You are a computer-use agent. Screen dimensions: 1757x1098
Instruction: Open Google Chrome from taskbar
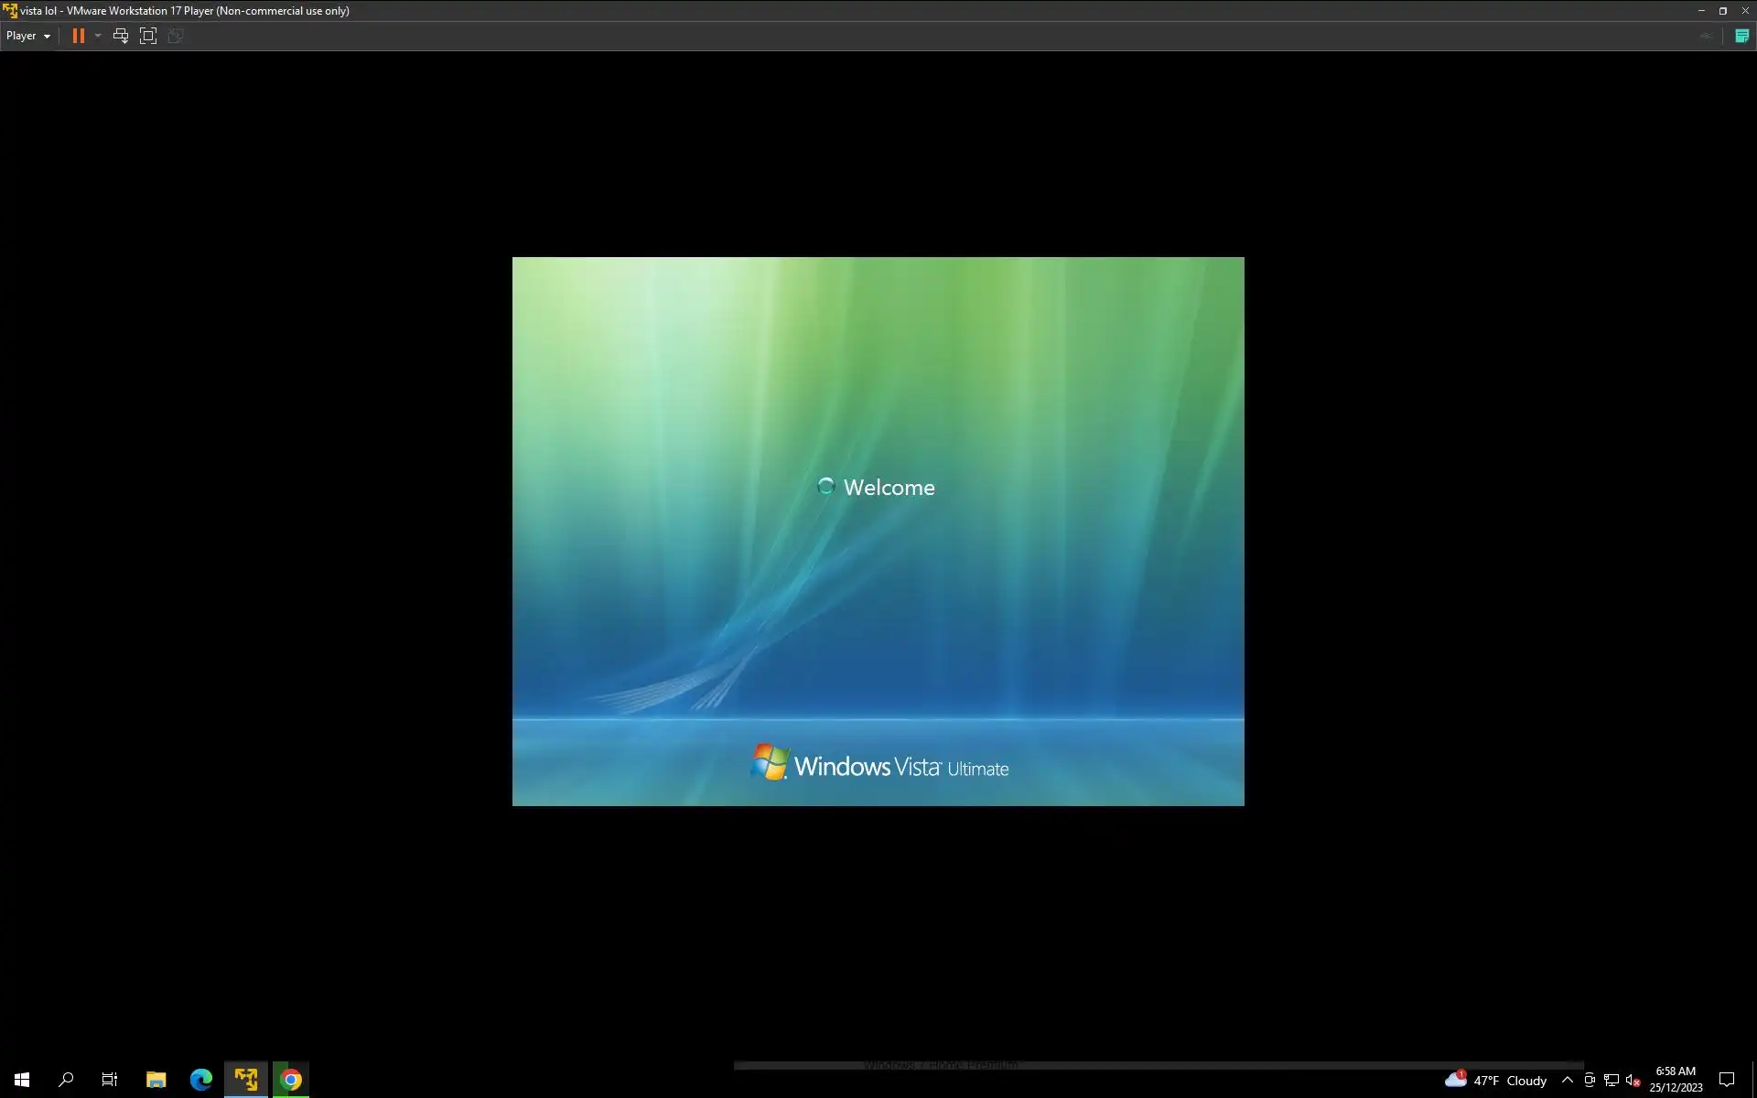(x=291, y=1080)
